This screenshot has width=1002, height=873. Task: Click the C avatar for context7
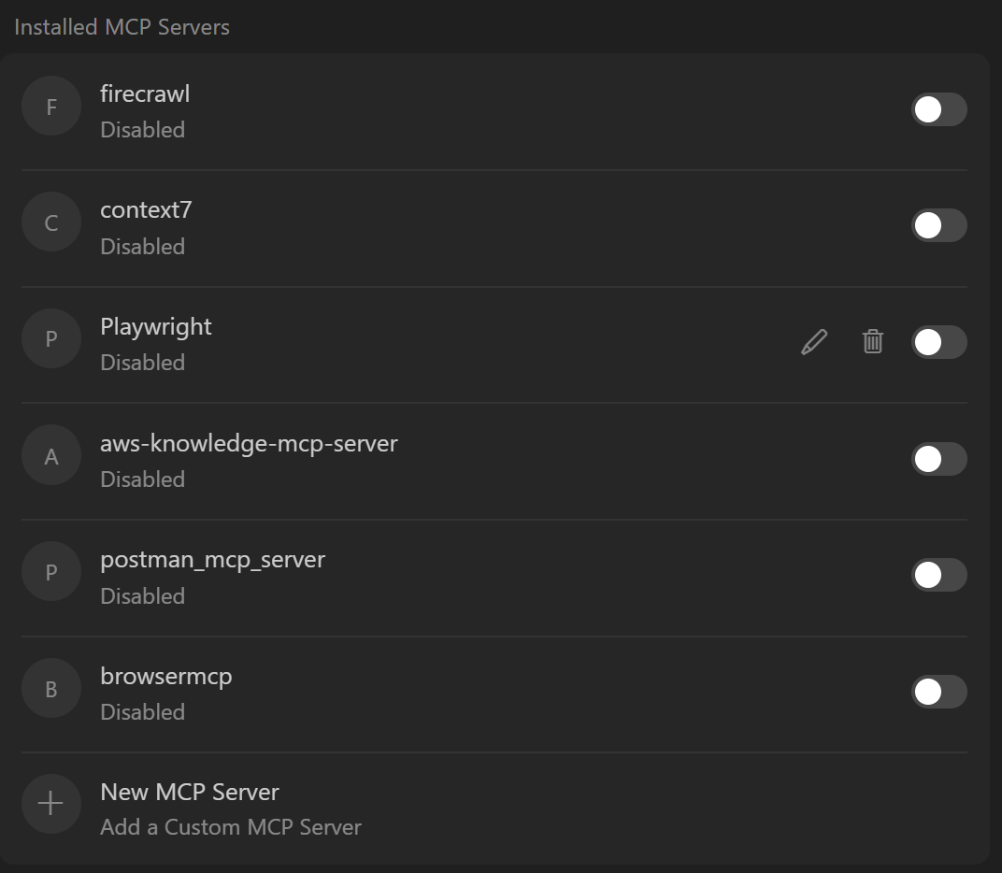click(51, 222)
